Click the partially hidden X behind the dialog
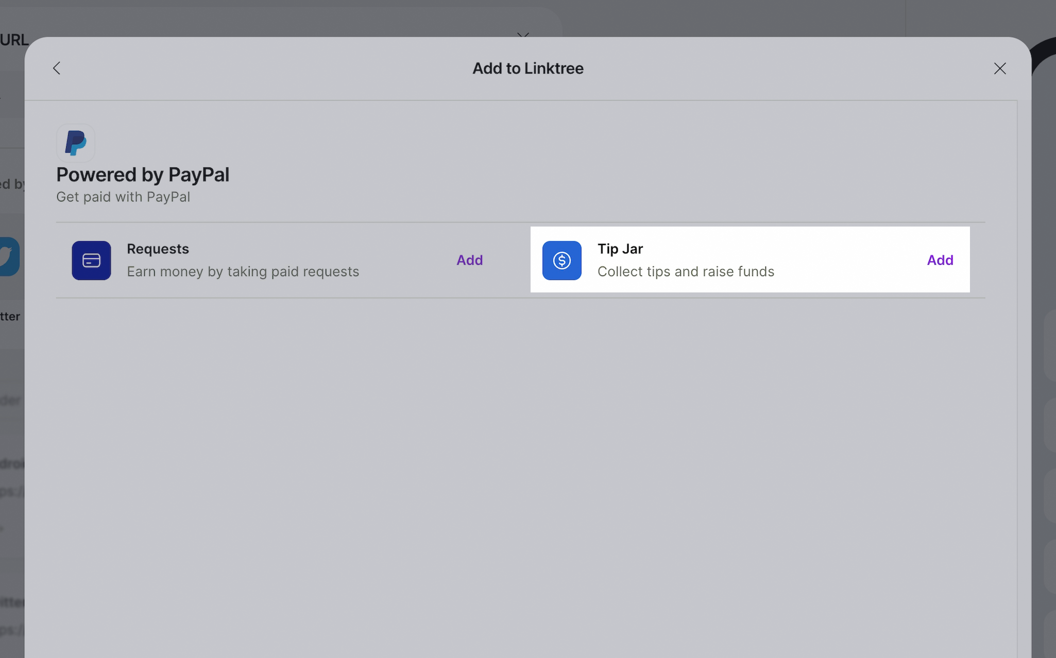Viewport: 1056px width, 658px height. 523,34
